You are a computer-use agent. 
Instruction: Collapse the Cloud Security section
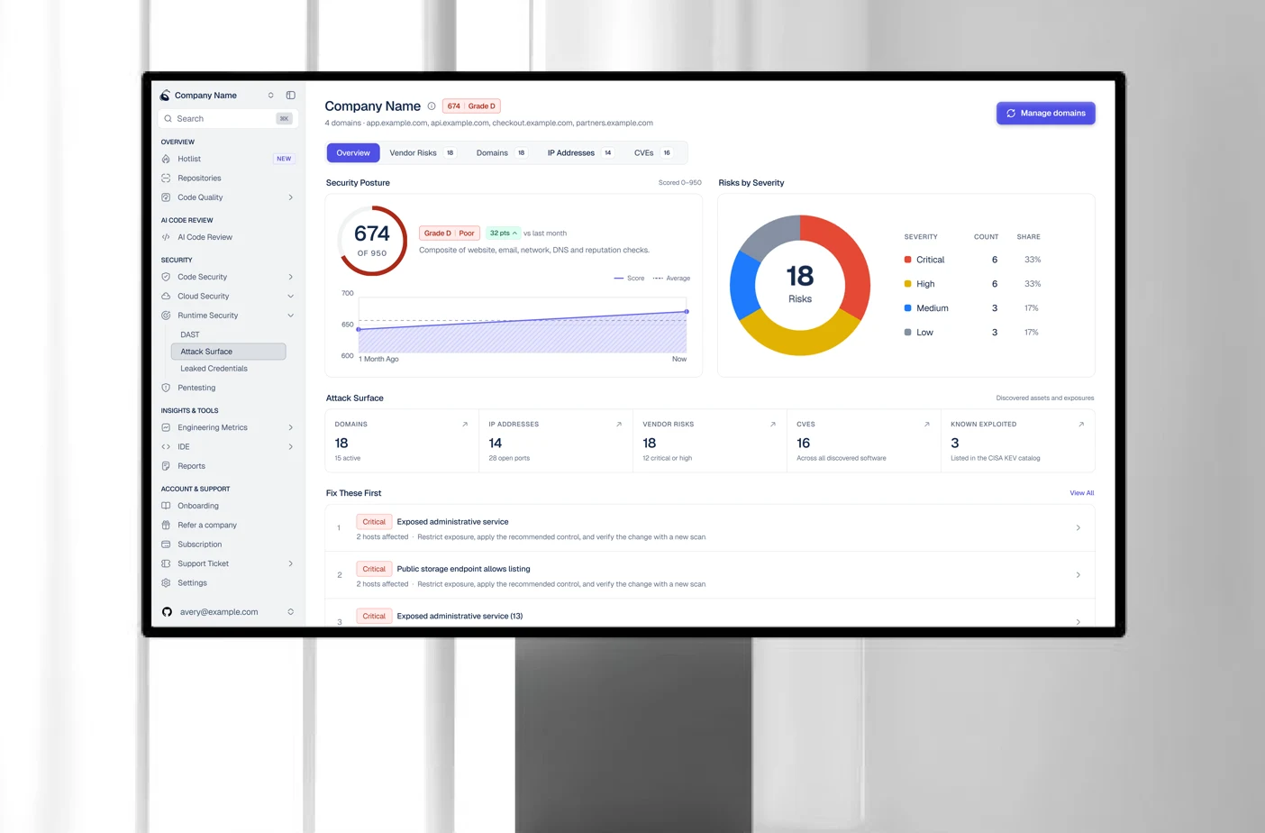[290, 297]
